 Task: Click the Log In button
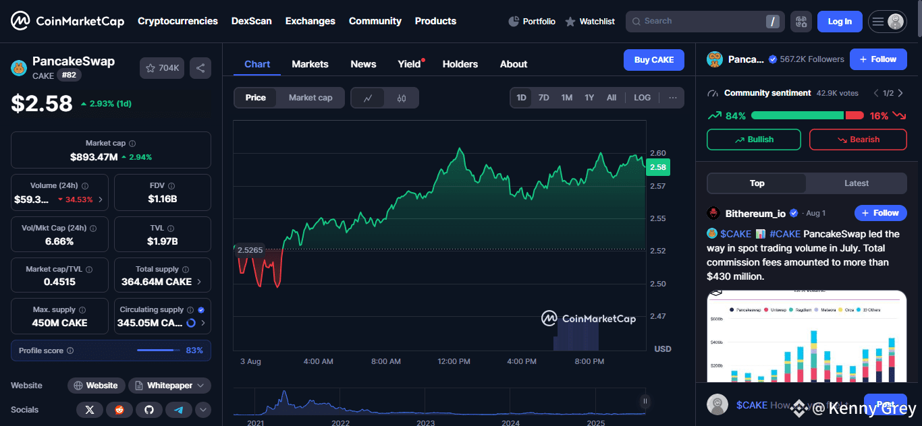pos(840,22)
